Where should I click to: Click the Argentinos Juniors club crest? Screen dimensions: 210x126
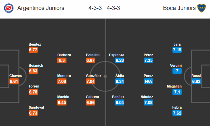tap(9, 8)
